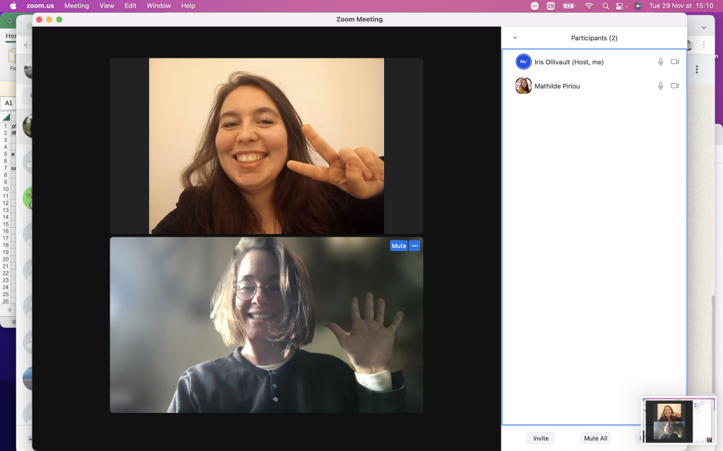Screen dimensions: 723x451
Task: Click the blue Mute button on video
Action: tap(398, 246)
